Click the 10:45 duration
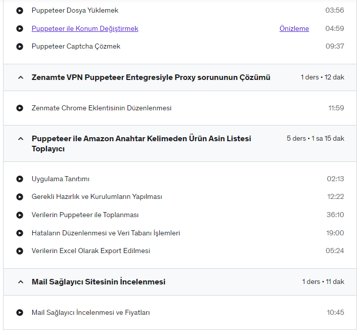This screenshot has height=330, width=357. tap(335, 312)
